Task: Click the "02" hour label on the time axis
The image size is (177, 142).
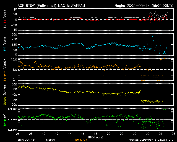Action: (x=147, y=134)
